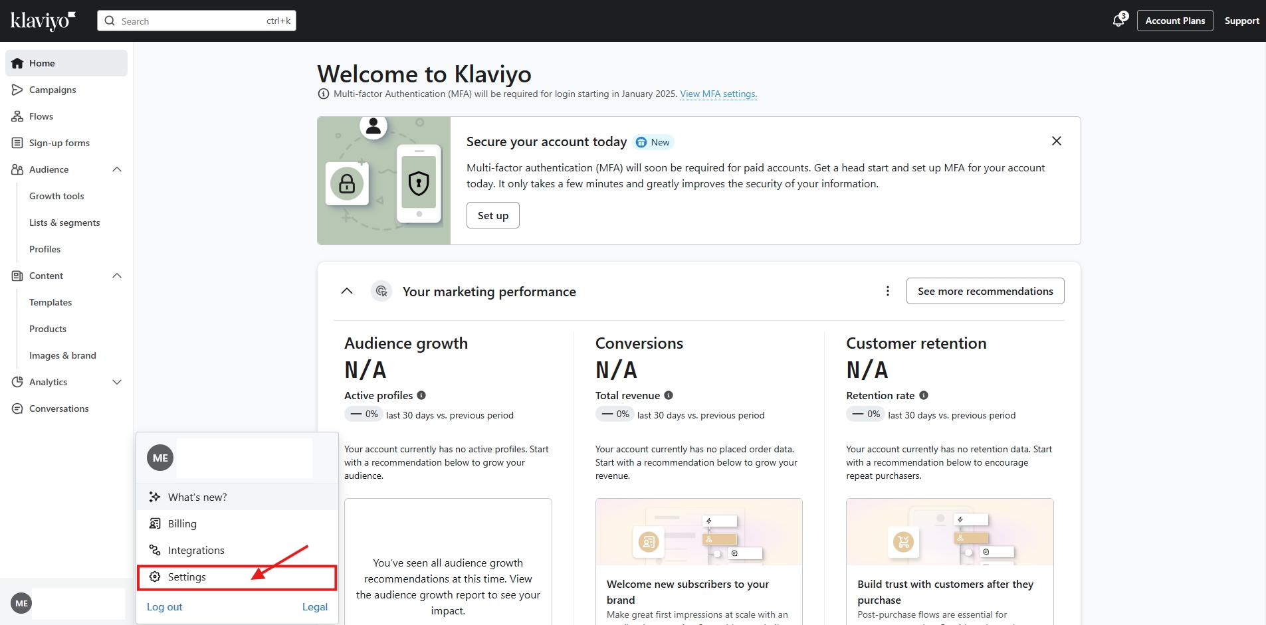Open marketing performance three-dot menu
Image resolution: width=1266 pixels, height=625 pixels.
tap(888, 291)
